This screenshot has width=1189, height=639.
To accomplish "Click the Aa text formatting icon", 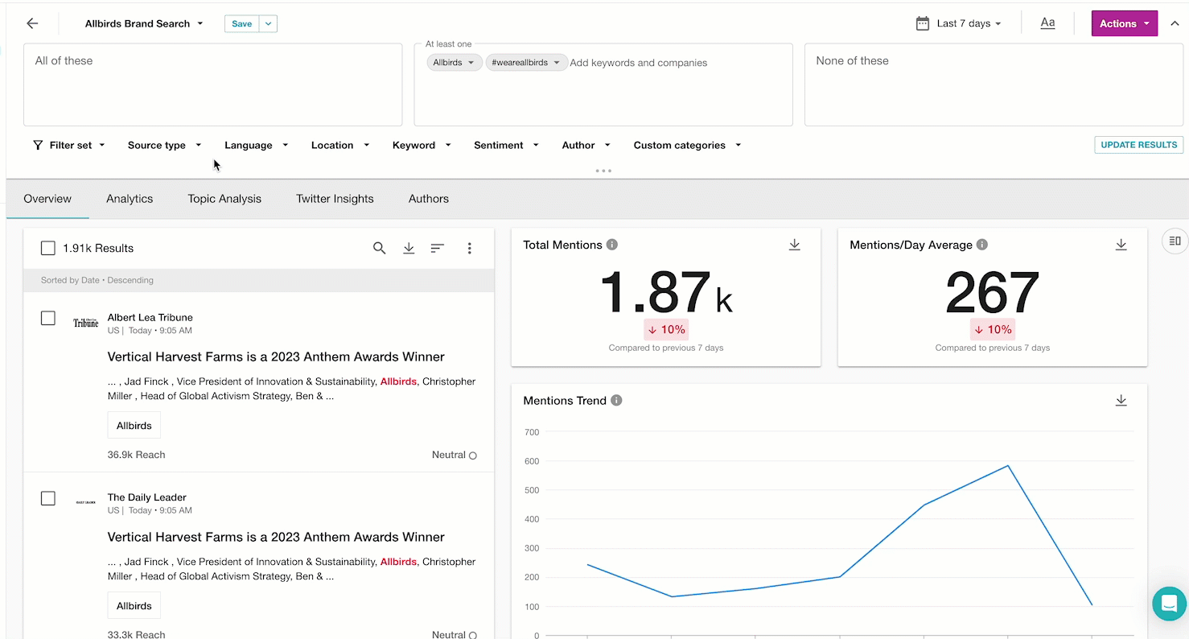I will [1047, 23].
